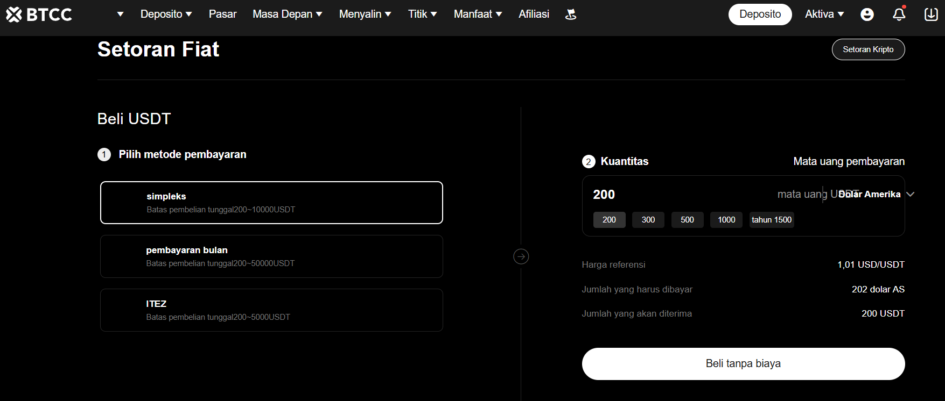Open the user account profile icon

tap(867, 15)
